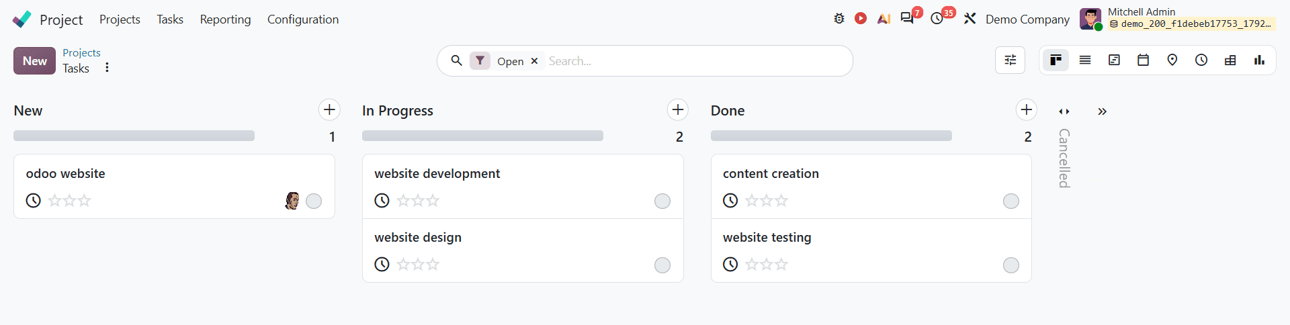Open the AI assistant icon
1290x325 pixels.
pyautogui.click(x=884, y=19)
